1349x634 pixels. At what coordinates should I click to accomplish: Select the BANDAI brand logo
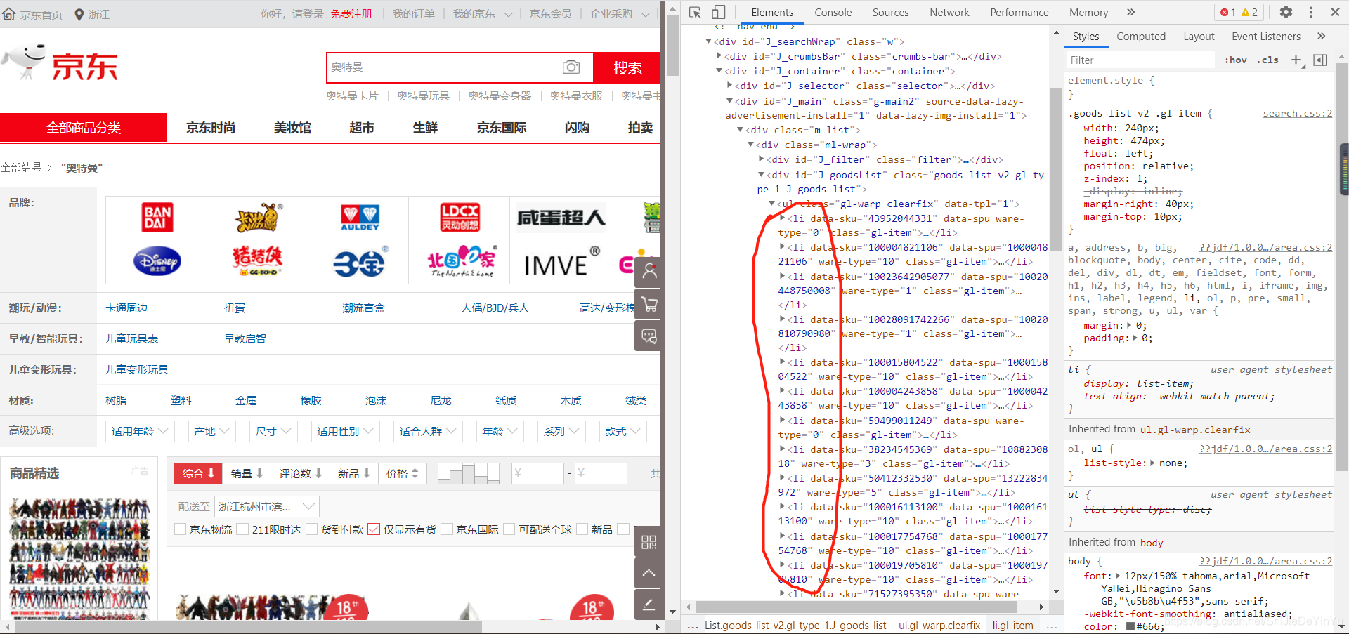click(157, 218)
